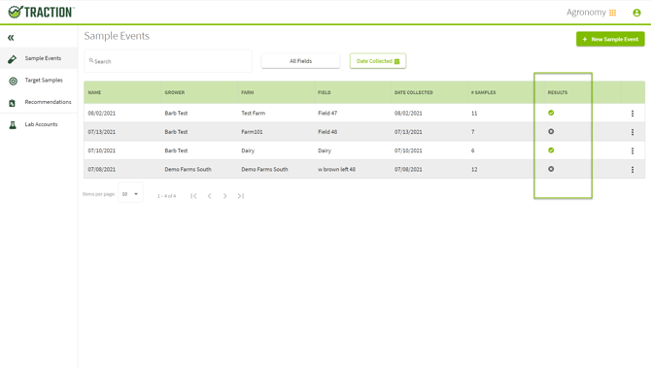Screen dimensions: 651x368
Task: Click the Recommendations clipboard icon
Action: [12, 103]
